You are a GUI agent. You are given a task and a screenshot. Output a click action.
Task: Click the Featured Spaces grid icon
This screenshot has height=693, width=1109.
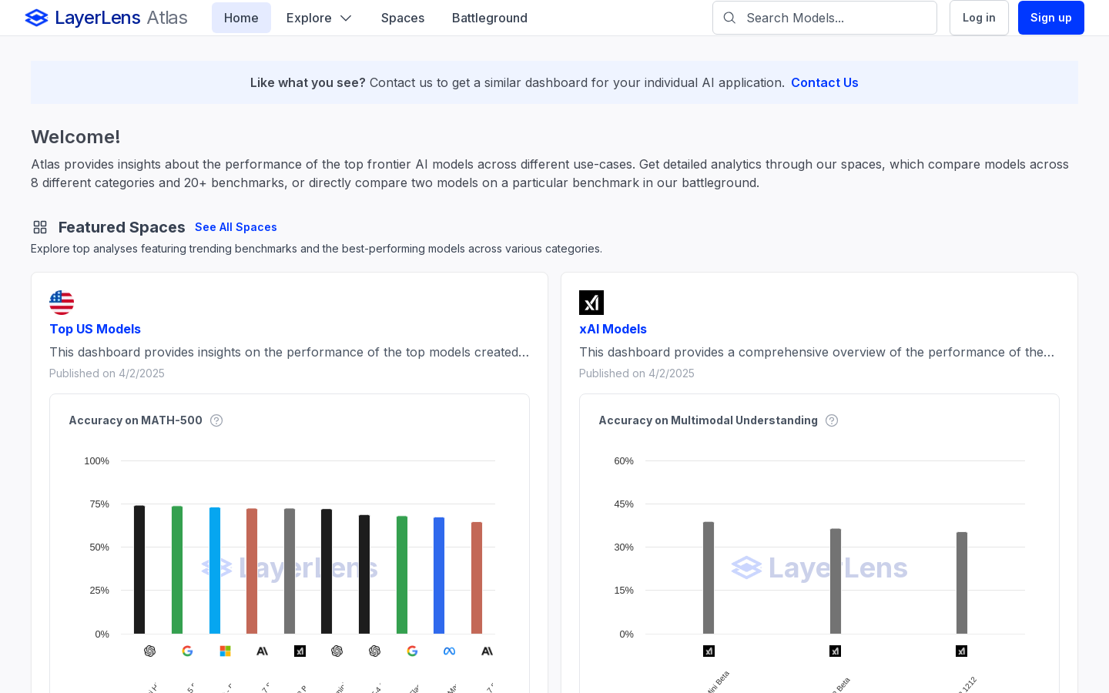pos(40,227)
